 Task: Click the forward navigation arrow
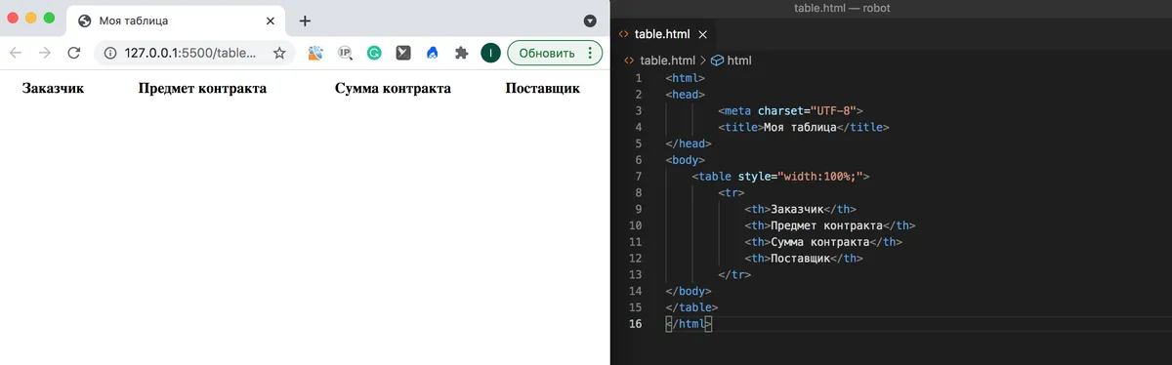point(44,53)
